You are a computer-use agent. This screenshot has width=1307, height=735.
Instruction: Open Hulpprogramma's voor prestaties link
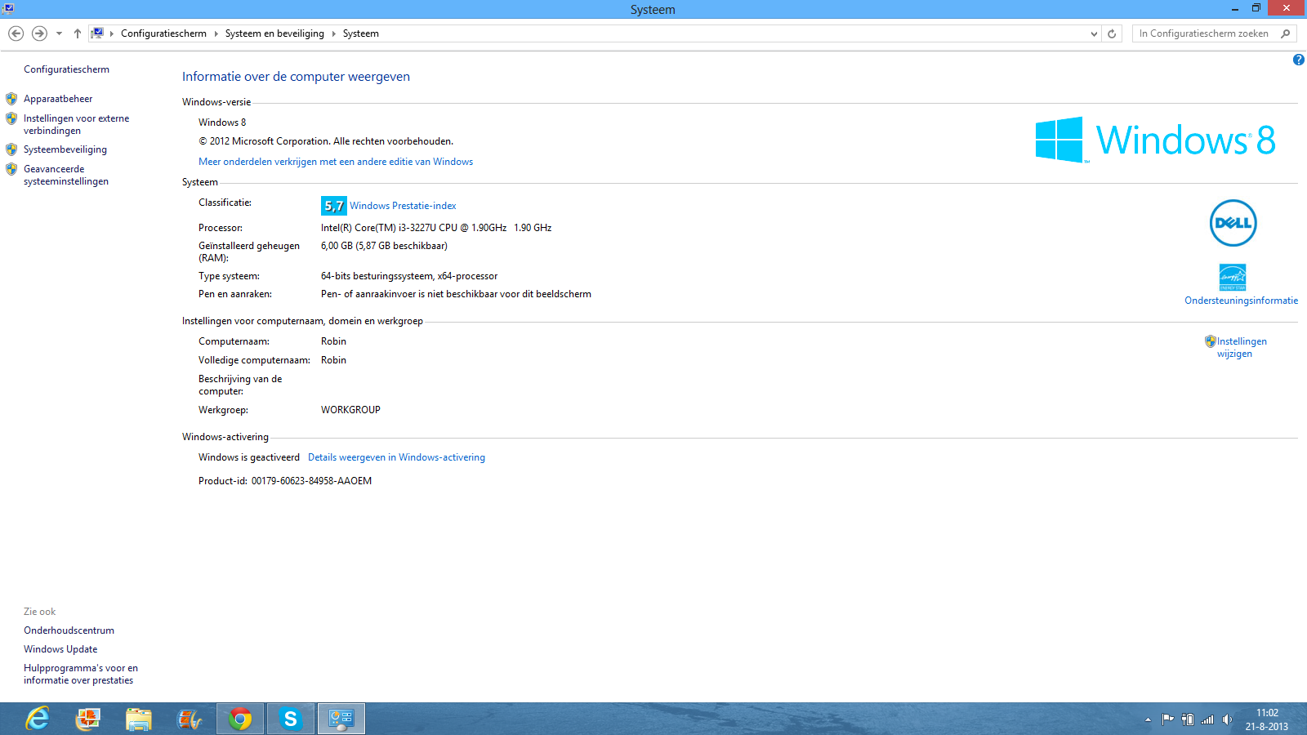(x=81, y=674)
